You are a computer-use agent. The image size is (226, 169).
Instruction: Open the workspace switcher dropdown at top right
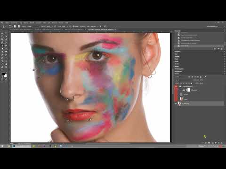point(212,27)
